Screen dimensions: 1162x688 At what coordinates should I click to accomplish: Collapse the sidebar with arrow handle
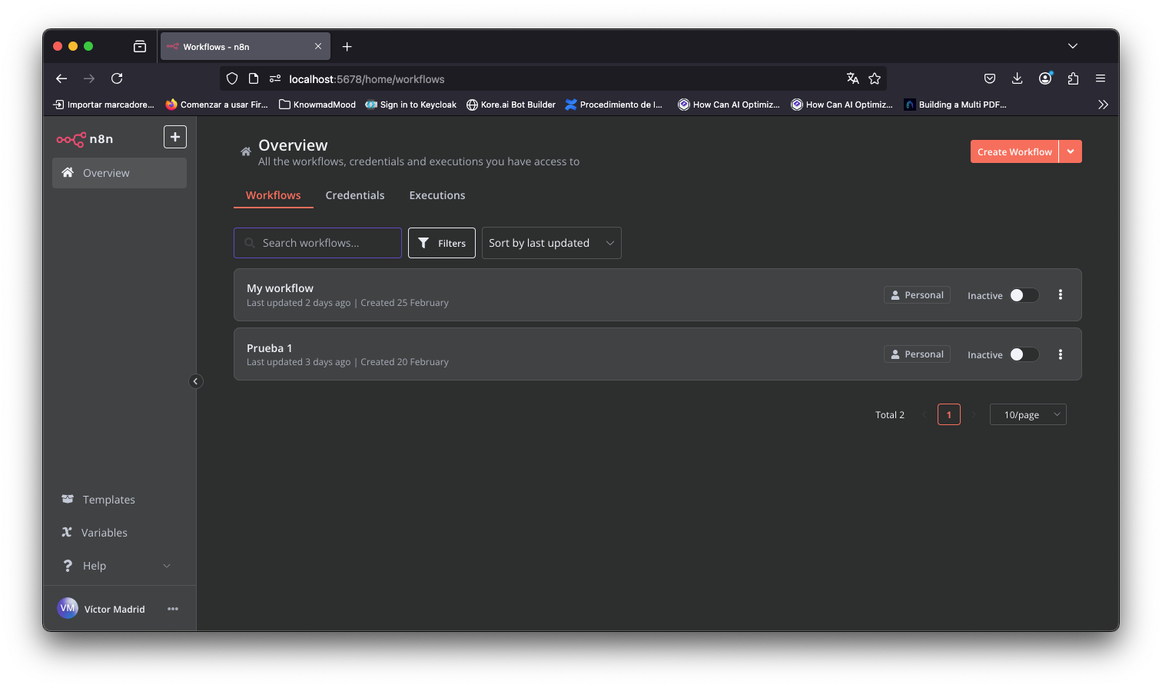[x=196, y=381]
